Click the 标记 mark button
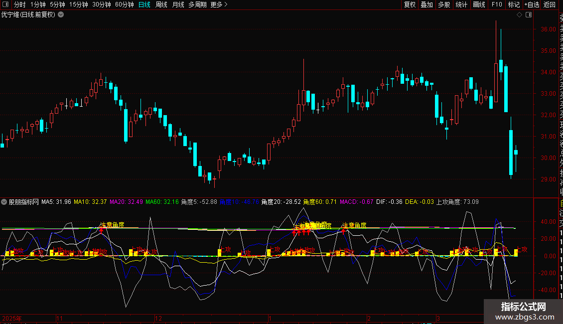 click(514, 4)
